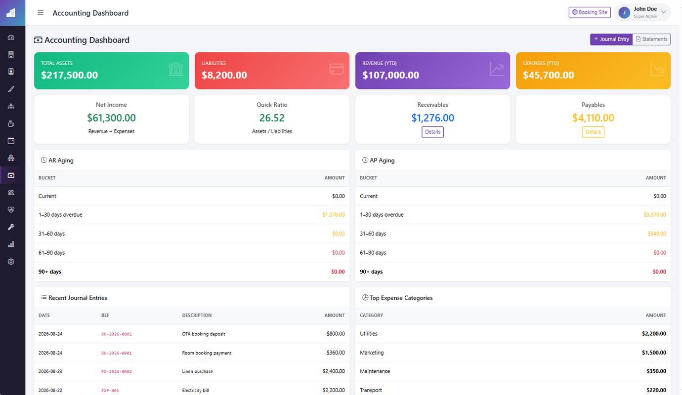Viewport: 682px width, 395px height.
Task: Expand the John Doe user dropdown arrow
Action: click(664, 13)
